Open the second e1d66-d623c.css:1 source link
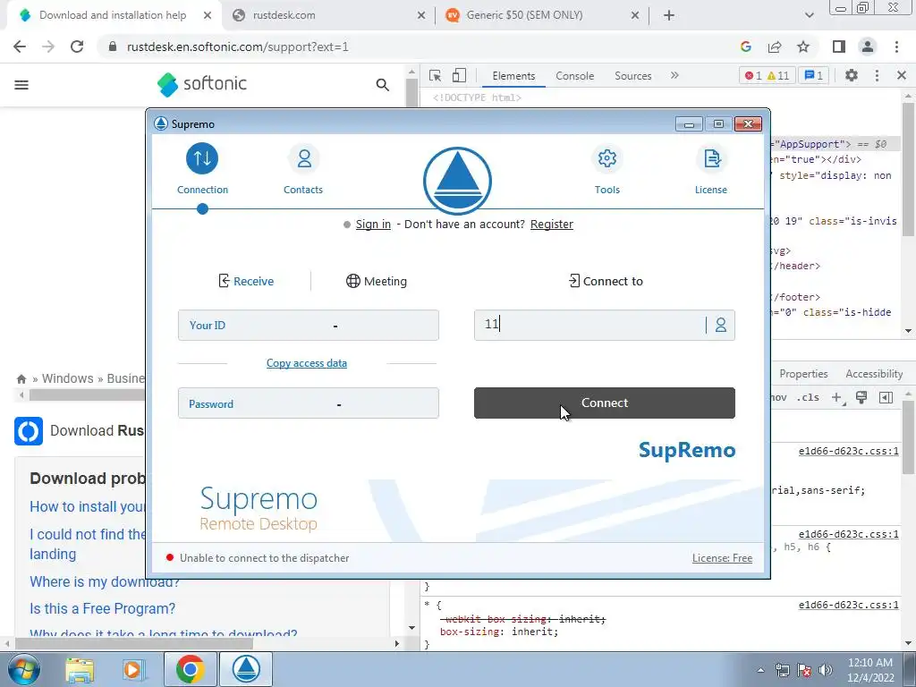The width and height of the screenshot is (916, 687). click(x=848, y=534)
